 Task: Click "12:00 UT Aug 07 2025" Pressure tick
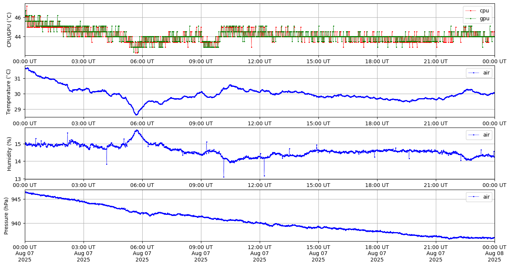click(260, 254)
